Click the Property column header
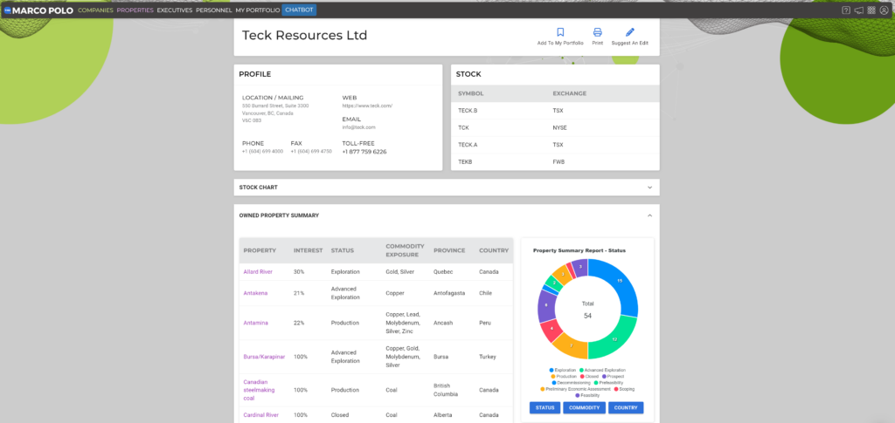Screen dimensions: 895x423 [260, 250]
